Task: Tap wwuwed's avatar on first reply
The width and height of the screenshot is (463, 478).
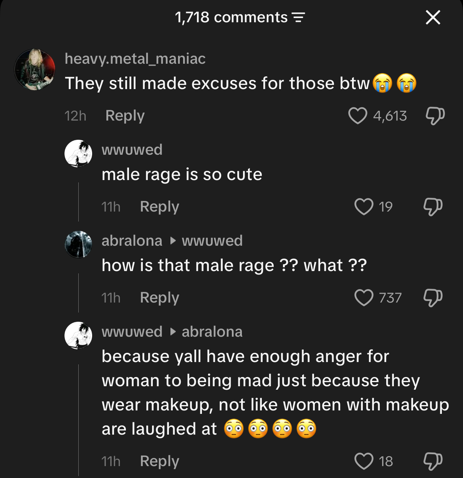Action: [78, 154]
